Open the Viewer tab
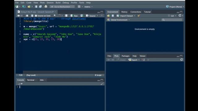Screen dimensions: 198x111 [143, 56]
